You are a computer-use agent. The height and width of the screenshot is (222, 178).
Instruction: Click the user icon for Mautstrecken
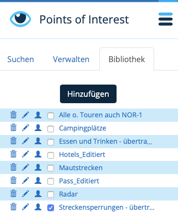point(38,167)
